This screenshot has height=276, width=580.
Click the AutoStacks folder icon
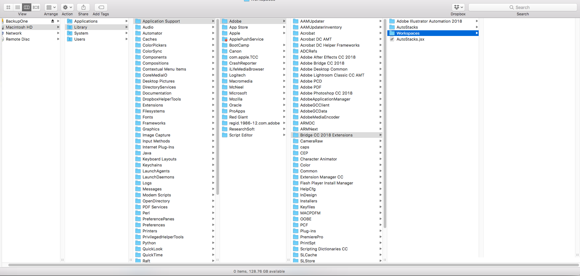click(392, 27)
